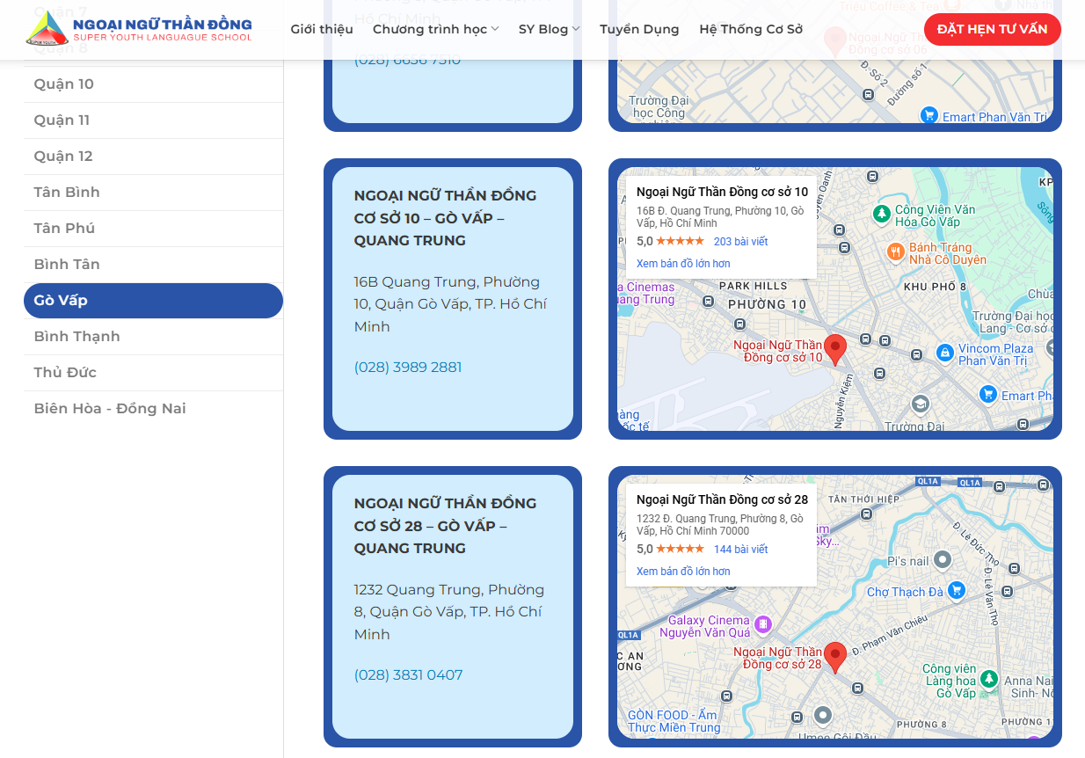The width and height of the screenshot is (1085, 758).
Task: Open 144 bài viết reviews link
Action: coord(740,549)
